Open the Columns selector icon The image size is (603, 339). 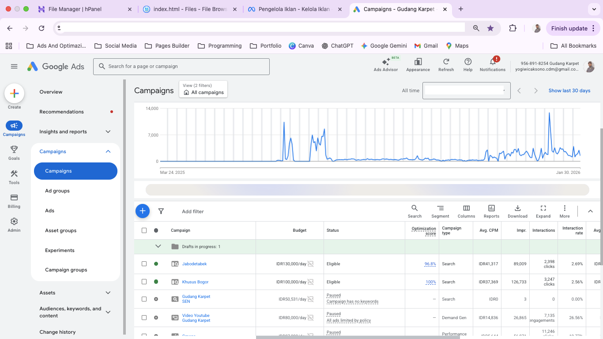[x=466, y=208]
